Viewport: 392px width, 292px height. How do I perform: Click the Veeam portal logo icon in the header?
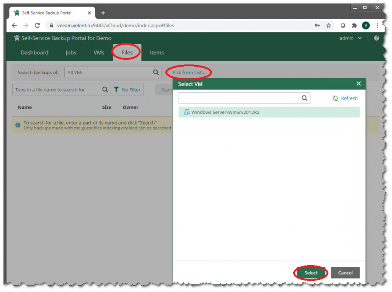pos(16,38)
